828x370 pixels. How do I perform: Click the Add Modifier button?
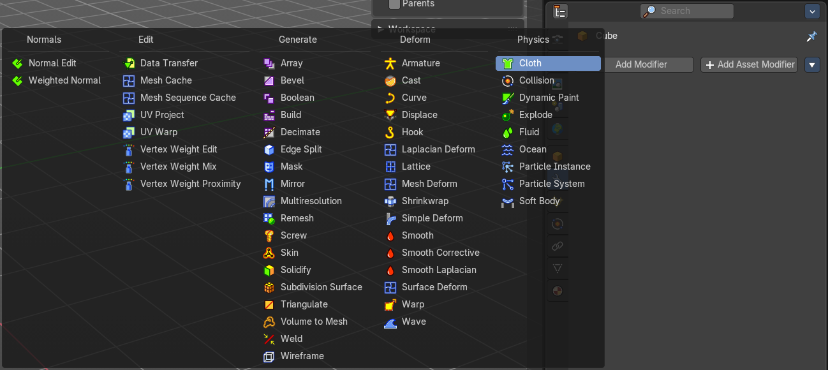(641, 64)
